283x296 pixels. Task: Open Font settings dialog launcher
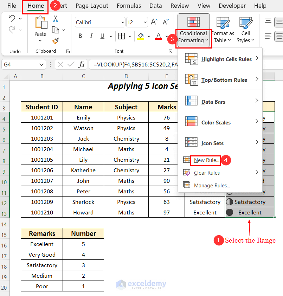tap(171, 51)
